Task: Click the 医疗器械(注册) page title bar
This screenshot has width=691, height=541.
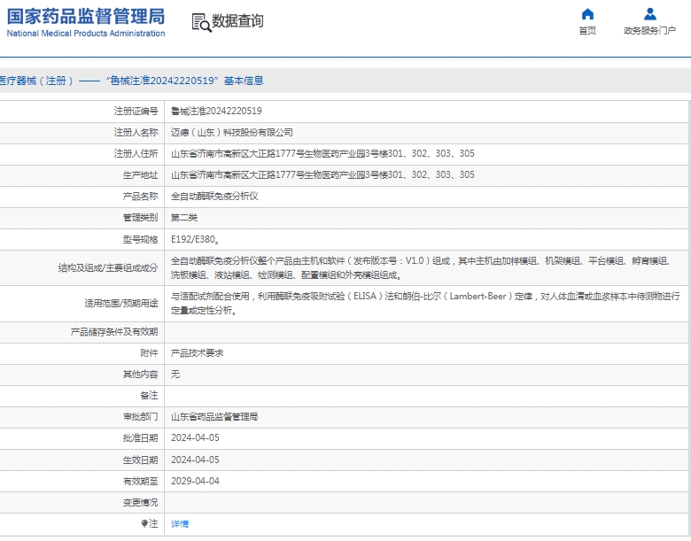Action: point(345,81)
